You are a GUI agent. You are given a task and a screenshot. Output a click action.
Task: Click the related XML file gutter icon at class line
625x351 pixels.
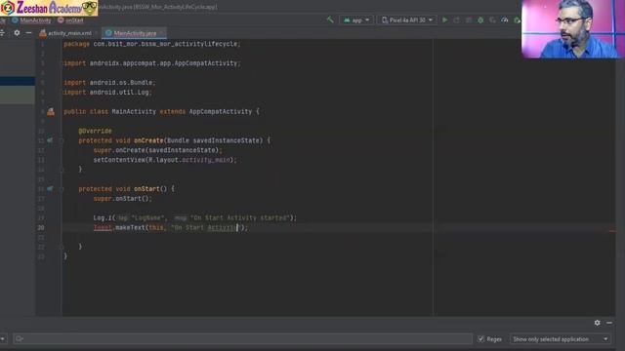(51, 112)
